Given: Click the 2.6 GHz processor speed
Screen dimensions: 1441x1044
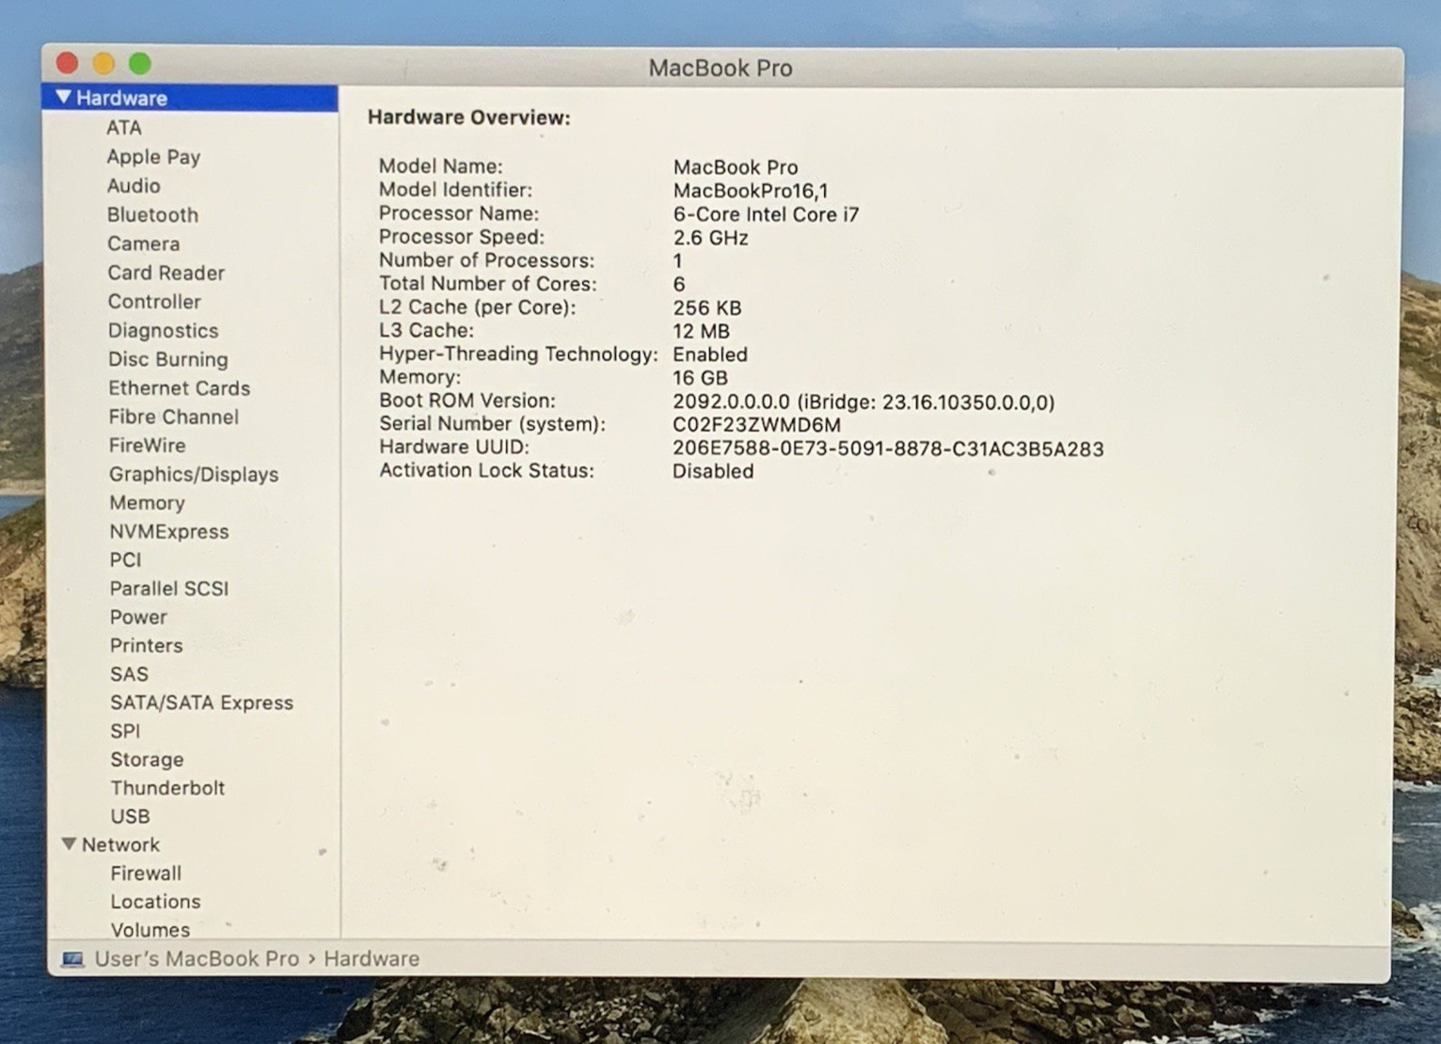Looking at the screenshot, I should (710, 238).
